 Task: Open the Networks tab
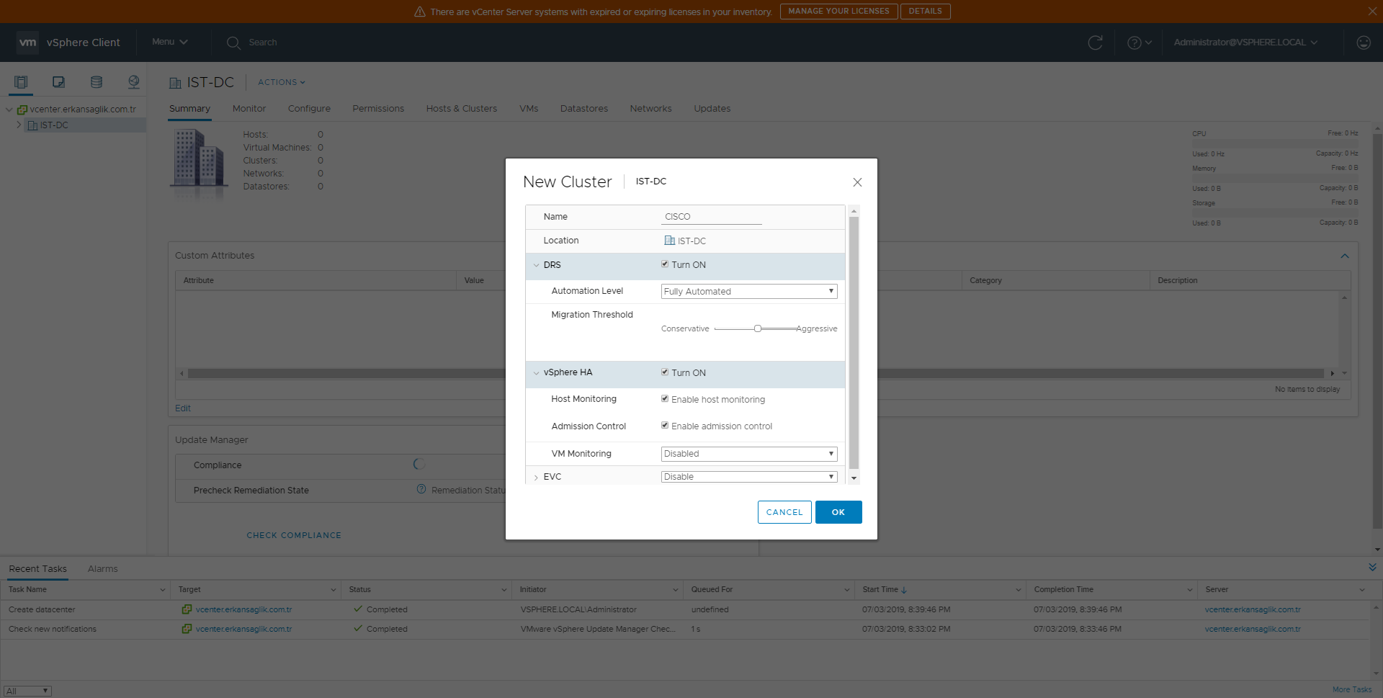coord(650,109)
